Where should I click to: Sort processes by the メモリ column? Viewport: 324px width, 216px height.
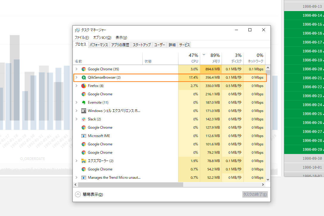tap(211, 58)
